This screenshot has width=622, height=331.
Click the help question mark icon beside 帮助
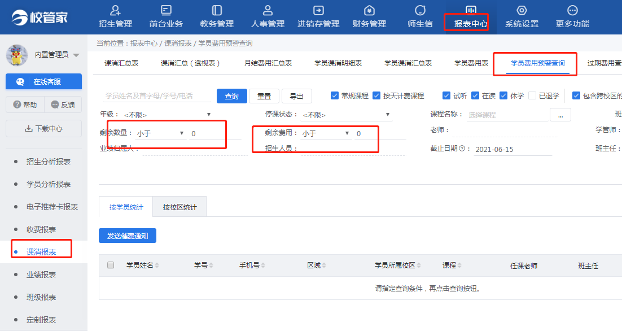click(x=17, y=104)
